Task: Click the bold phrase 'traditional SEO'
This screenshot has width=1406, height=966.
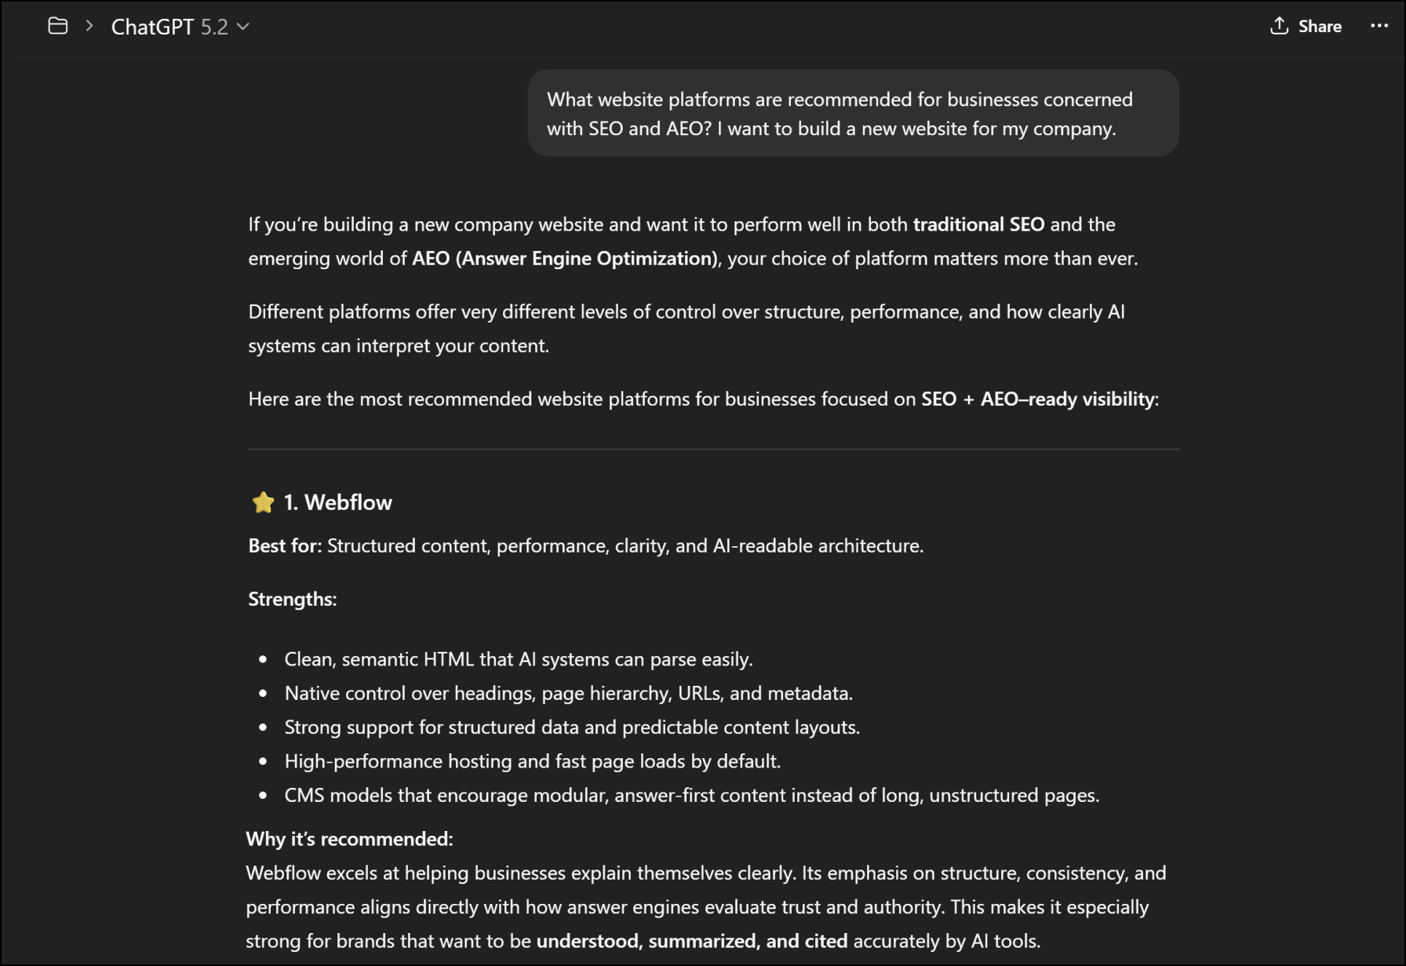Action: tap(978, 224)
